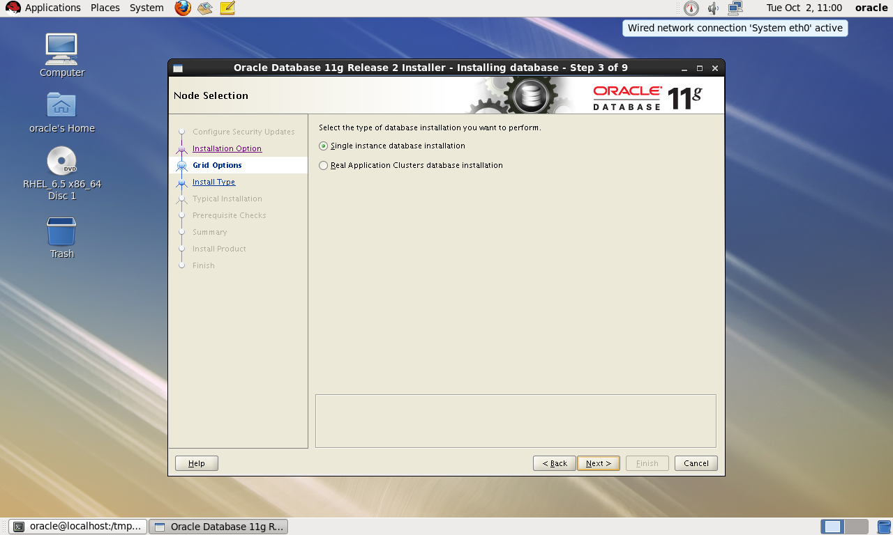
Task: Dismiss the wired network connection notification
Action: [735, 29]
